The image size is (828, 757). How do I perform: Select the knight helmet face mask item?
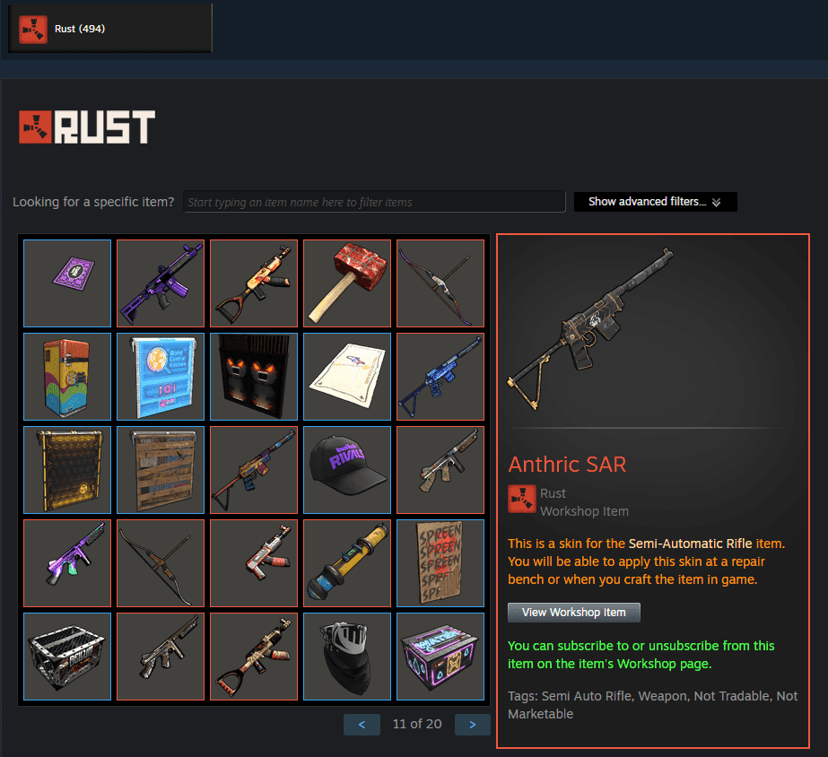[347, 657]
